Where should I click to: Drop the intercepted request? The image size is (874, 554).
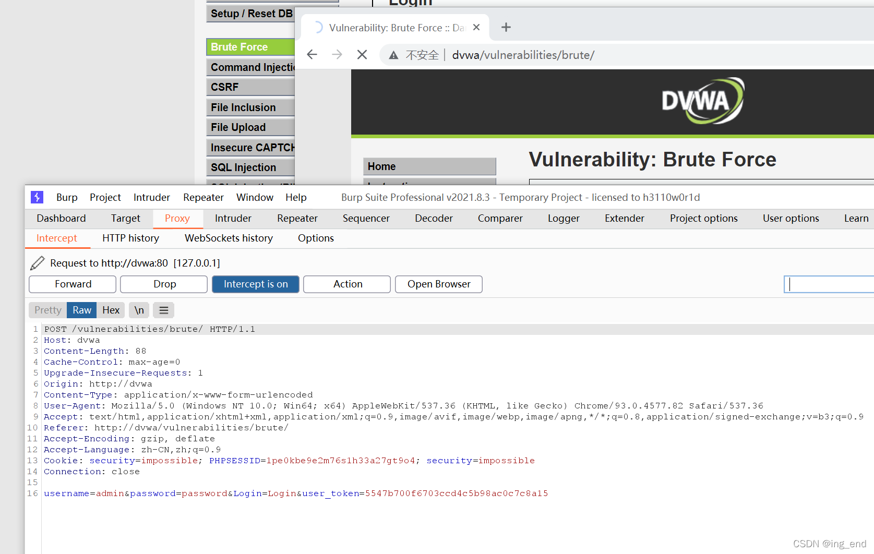click(164, 284)
